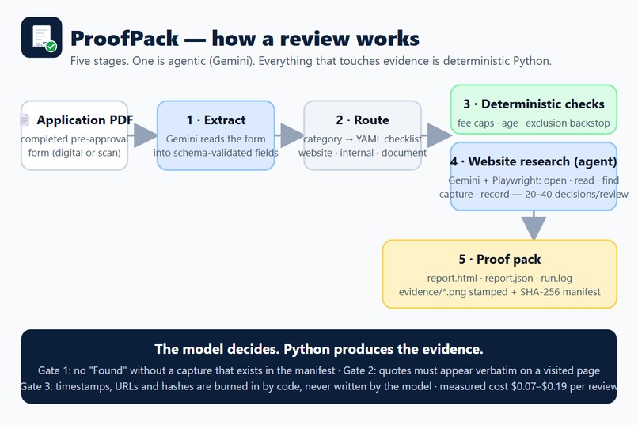Click the "Five stages" subtitle line
The image size is (638, 425).
pos(311,61)
